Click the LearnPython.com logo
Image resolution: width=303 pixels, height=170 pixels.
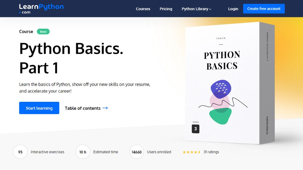click(x=41, y=9)
